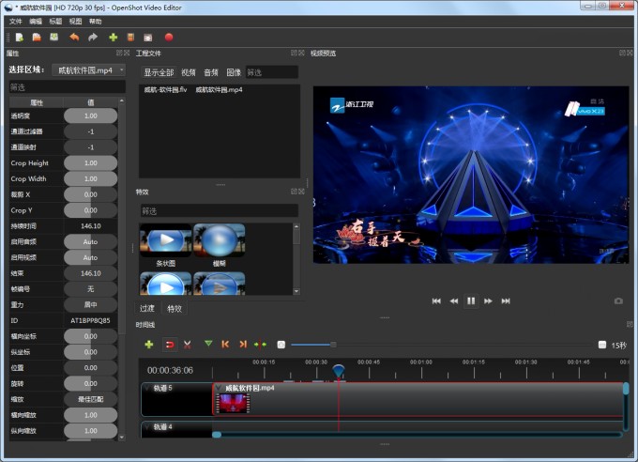
Task: Click the project files 筛选 field
Action: [272, 72]
